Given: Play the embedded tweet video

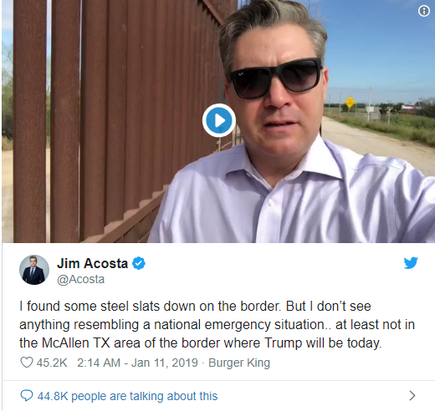Looking at the screenshot, I should (x=219, y=120).
